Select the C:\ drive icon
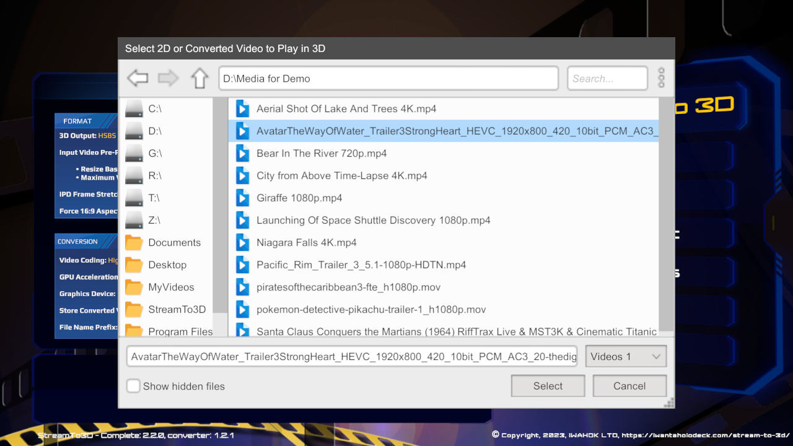The image size is (793, 446). 134,109
